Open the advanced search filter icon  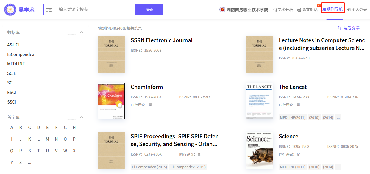[x=49, y=10]
